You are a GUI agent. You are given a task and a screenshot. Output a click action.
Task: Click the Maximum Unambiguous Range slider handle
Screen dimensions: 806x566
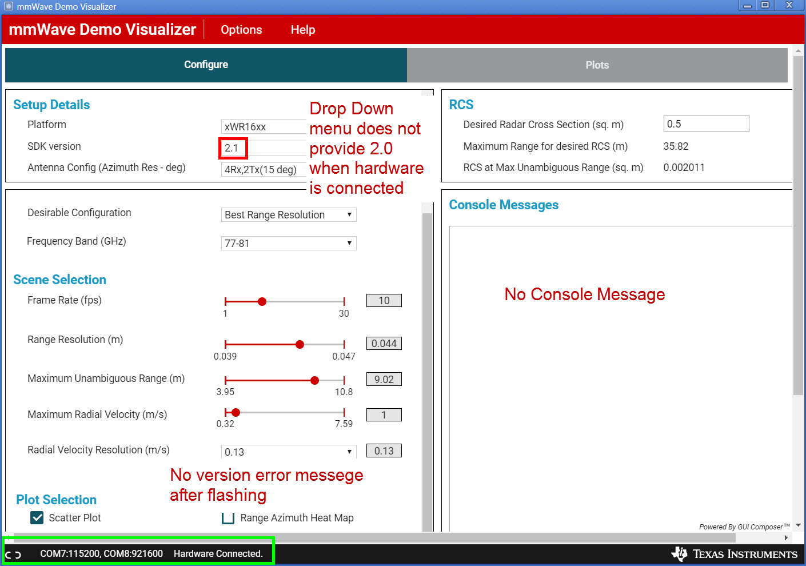click(314, 380)
